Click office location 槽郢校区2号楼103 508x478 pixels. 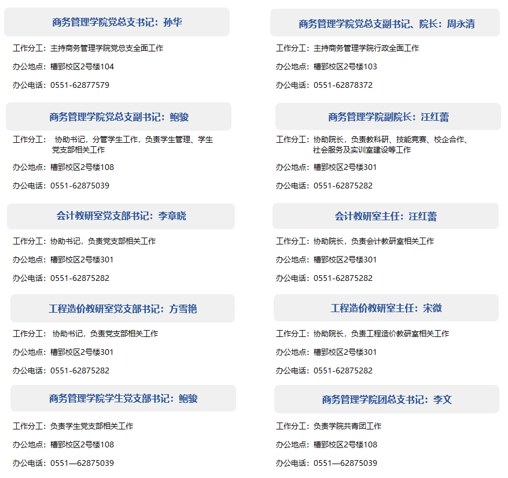pyautogui.click(x=345, y=66)
